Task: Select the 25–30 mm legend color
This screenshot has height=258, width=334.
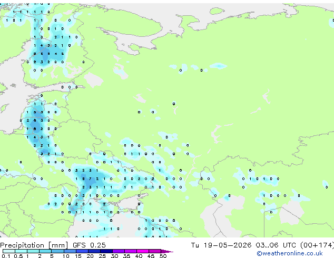Action: click(106, 251)
